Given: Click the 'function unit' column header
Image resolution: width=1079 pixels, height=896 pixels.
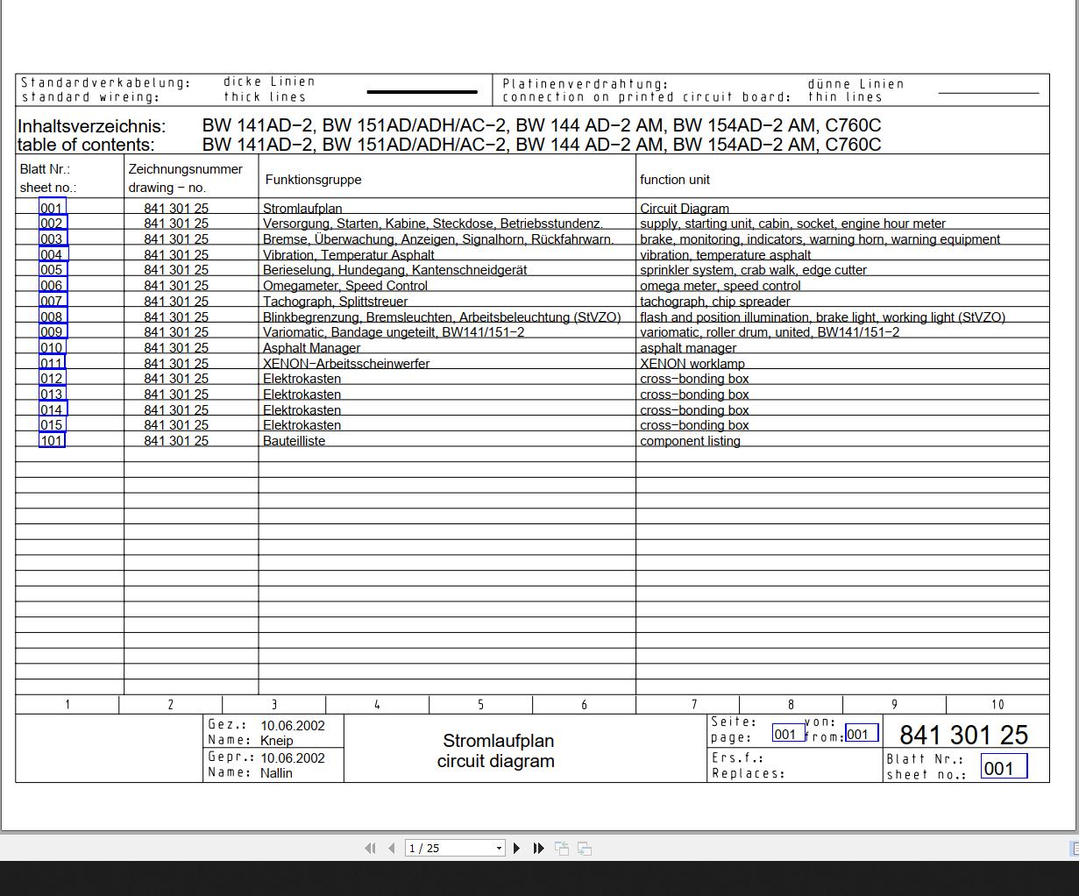Looking at the screenshot, I should (x=675, y=180).
